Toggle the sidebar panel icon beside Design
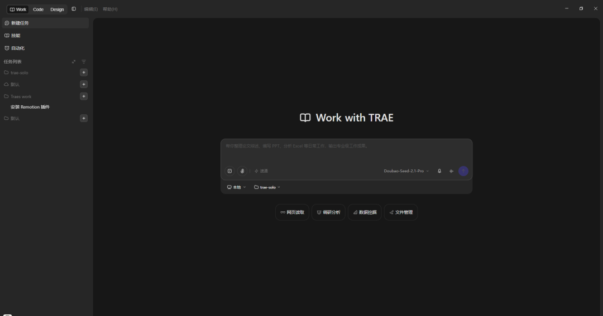603x316 pixels. click(74, 9)
